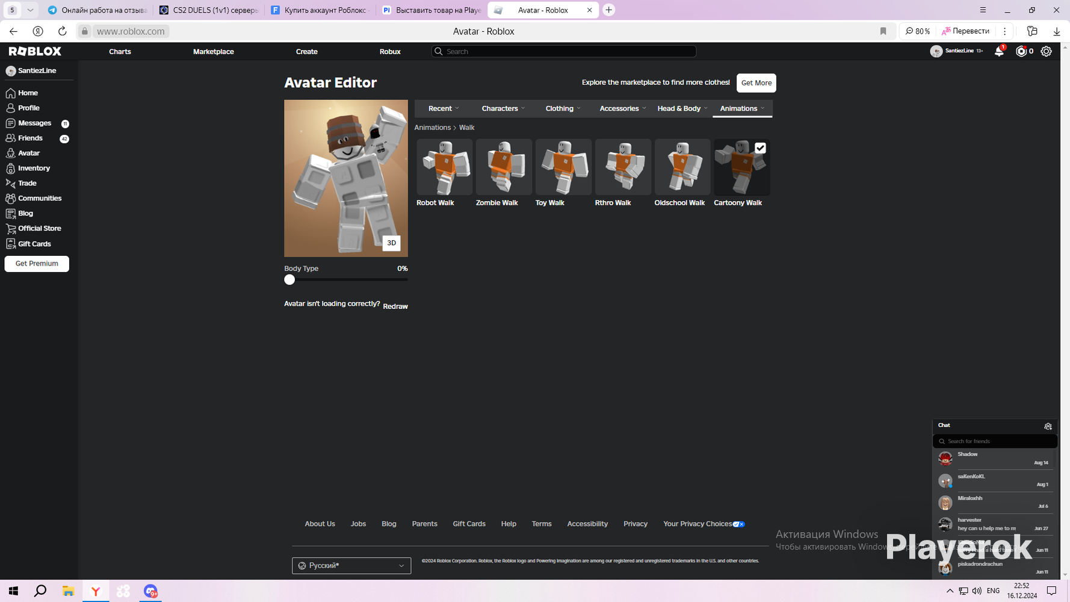Open Avatar in the sidebar
The image size is (1070, 602).
[x=23, y=153]
